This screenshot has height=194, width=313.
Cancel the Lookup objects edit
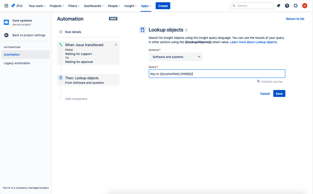click(265, 93)
